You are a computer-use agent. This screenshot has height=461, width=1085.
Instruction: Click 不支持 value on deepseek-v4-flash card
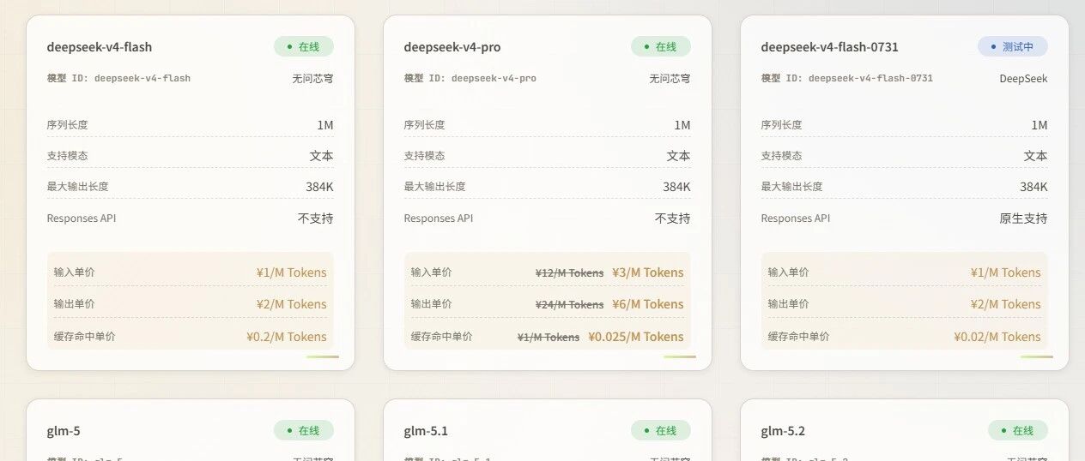[x=316, y=219]
